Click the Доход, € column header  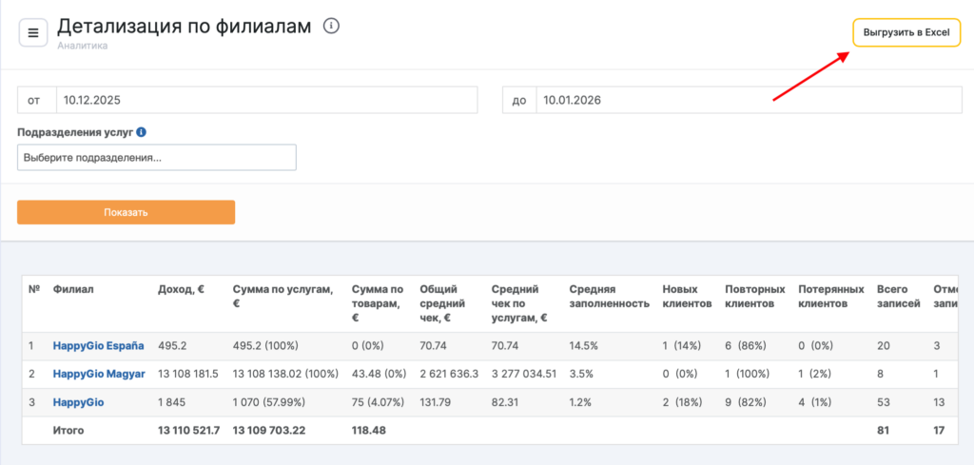pyautogui.click(x=181, y=288)
